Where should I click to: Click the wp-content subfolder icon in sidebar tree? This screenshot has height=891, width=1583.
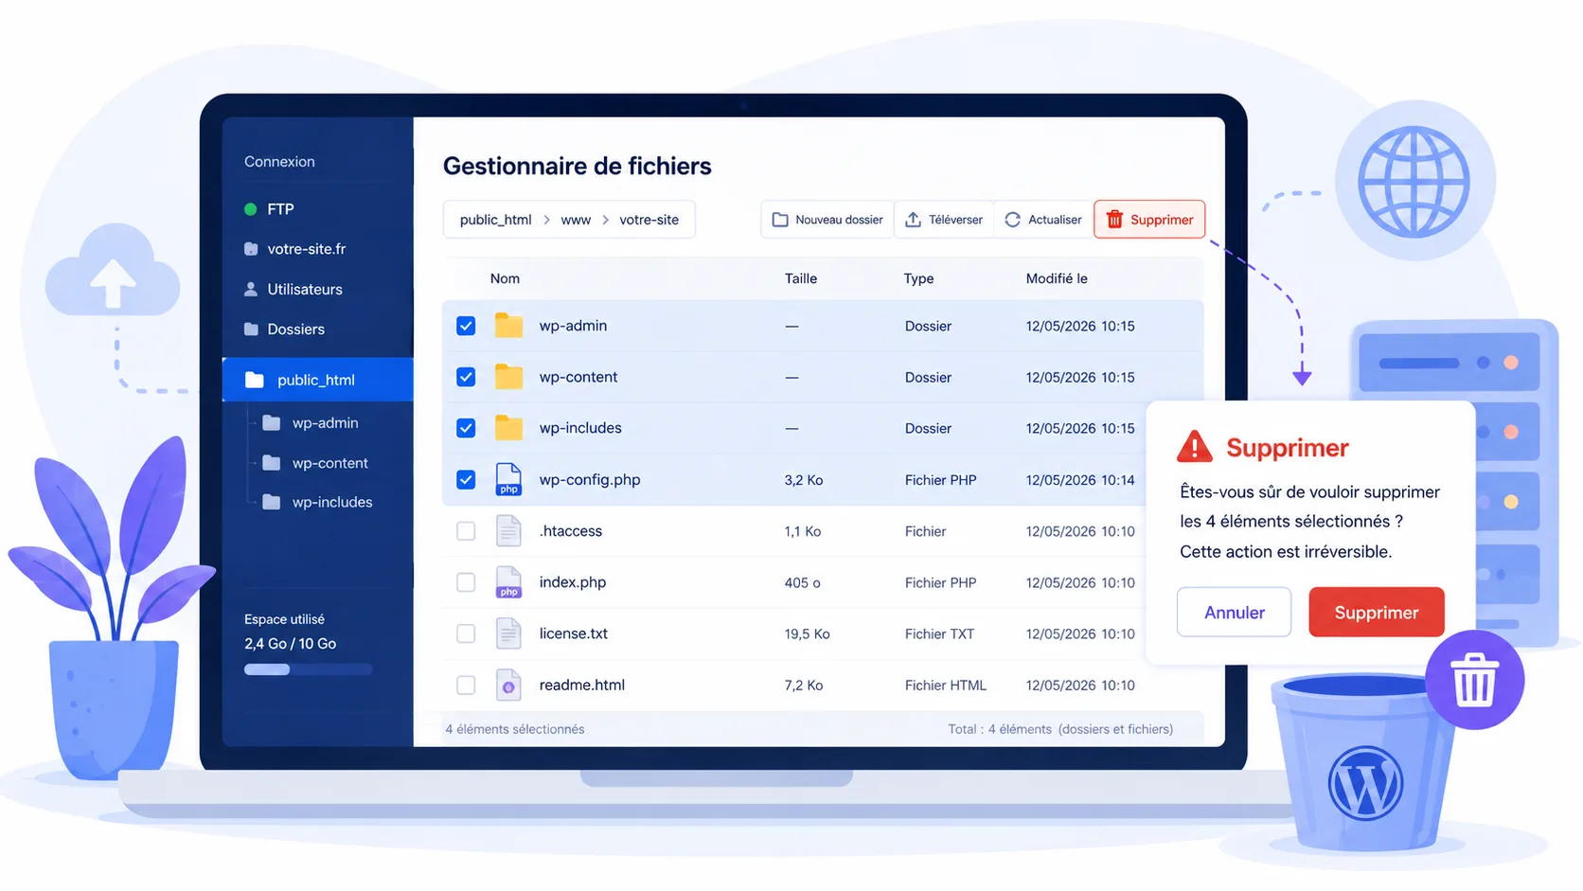click(x=271, y=463)
